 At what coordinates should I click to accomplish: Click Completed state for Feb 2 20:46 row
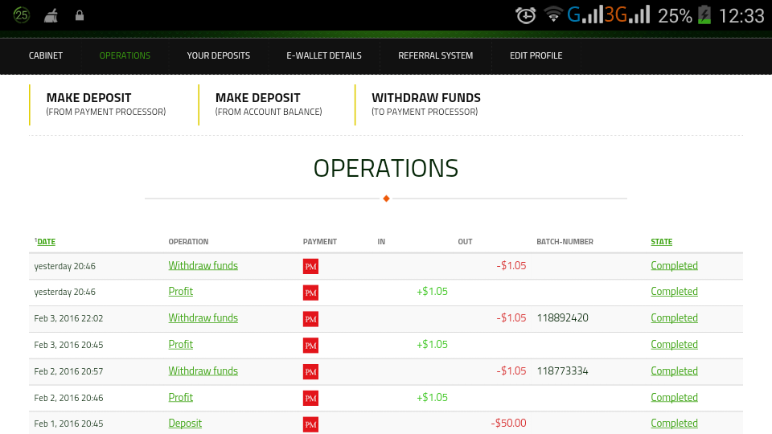click(x=674, y=397)
